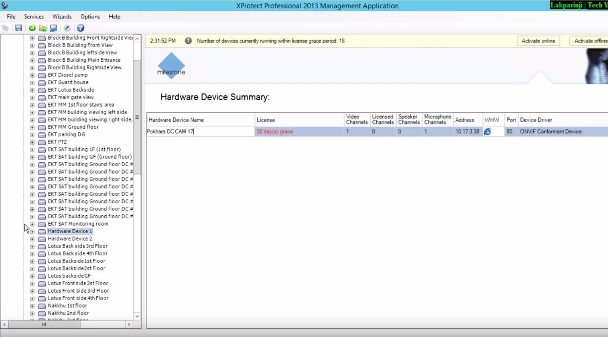Click the wizard tool toolbar icon

click(x=67, y=28)
